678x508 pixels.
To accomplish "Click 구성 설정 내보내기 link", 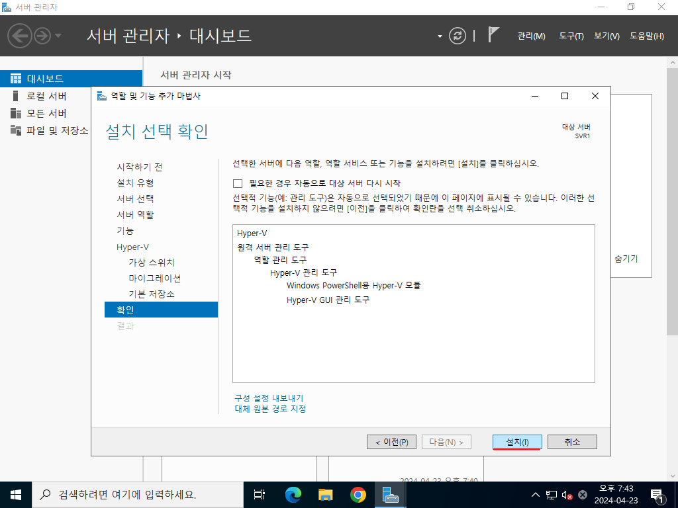I will pos(269,398).
